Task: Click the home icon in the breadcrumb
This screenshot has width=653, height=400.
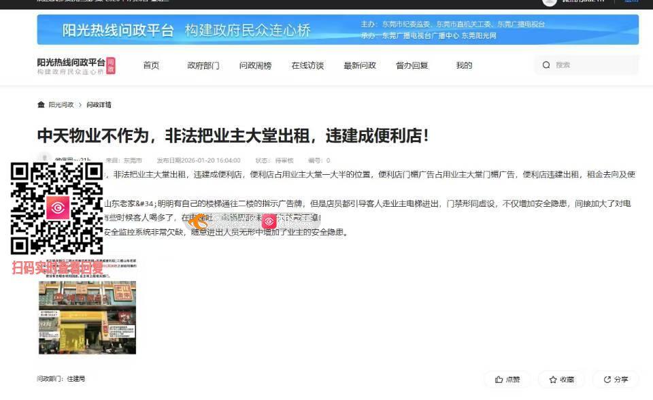Action: click(x=41, y=105)
